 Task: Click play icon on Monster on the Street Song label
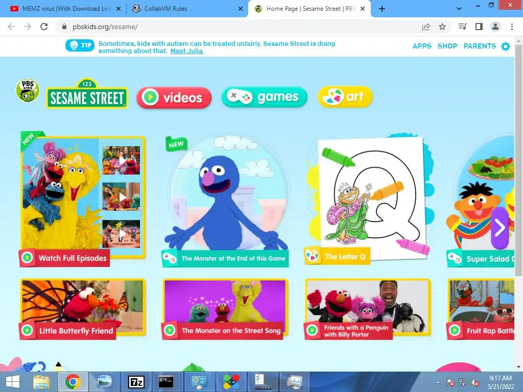tap(170, 330)
